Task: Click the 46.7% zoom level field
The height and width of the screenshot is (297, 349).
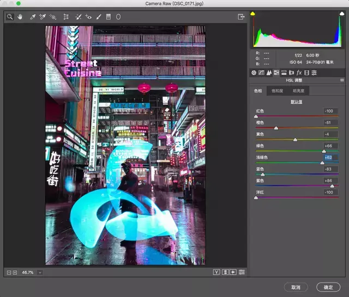Action: 28,273
